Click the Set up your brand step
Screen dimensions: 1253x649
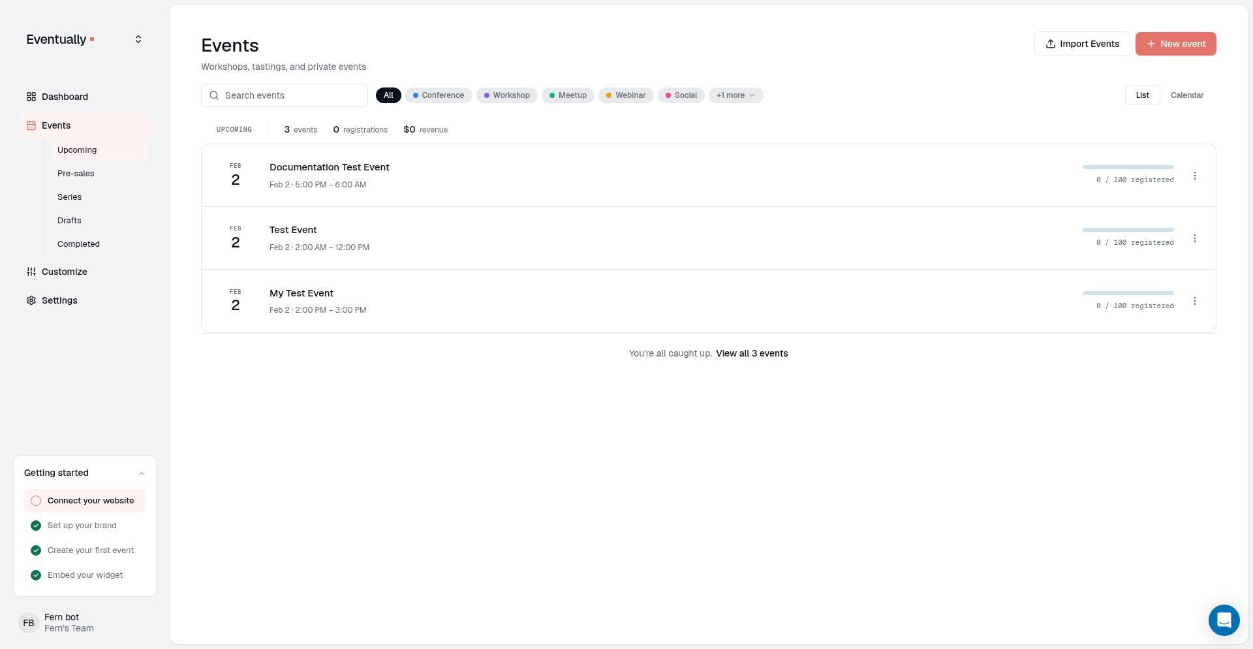(85, 526)
